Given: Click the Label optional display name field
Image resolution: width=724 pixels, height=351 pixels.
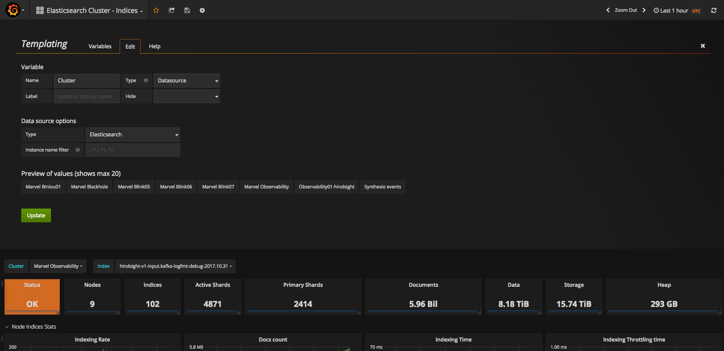Looking at the screenshot, I should click(x=87, y=96).
